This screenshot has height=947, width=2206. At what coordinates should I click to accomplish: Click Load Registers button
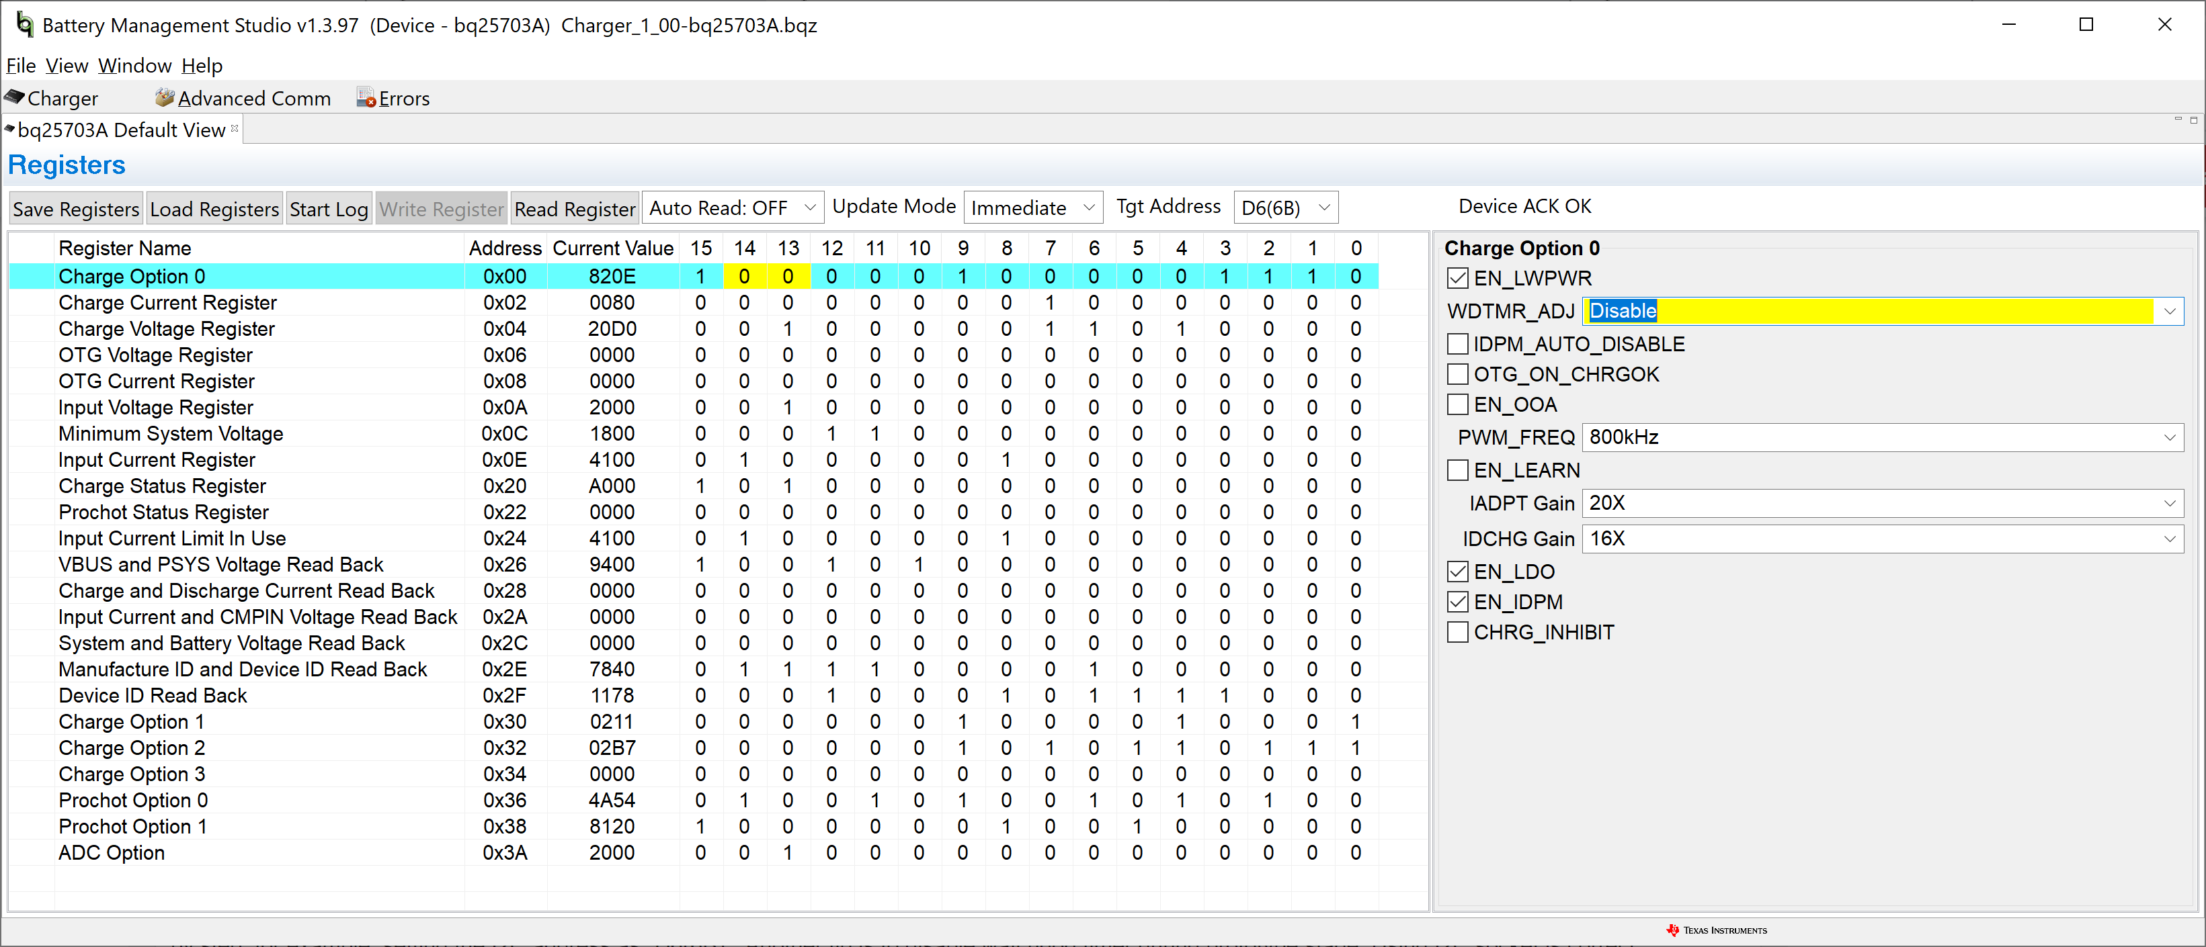coord(214,209)
